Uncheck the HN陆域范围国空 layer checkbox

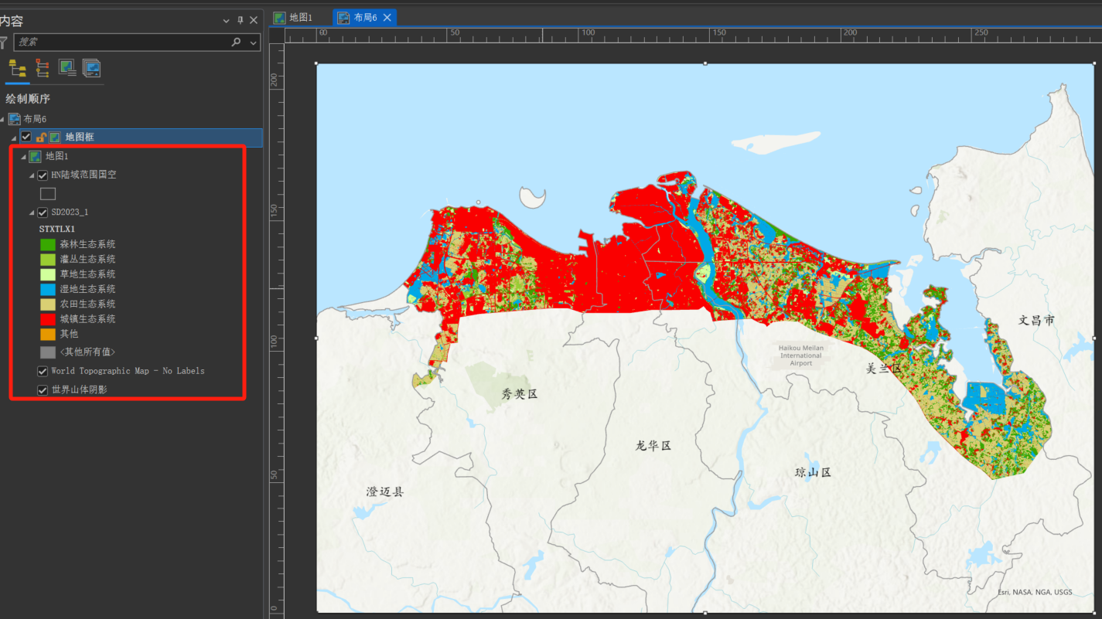[43, 175]
